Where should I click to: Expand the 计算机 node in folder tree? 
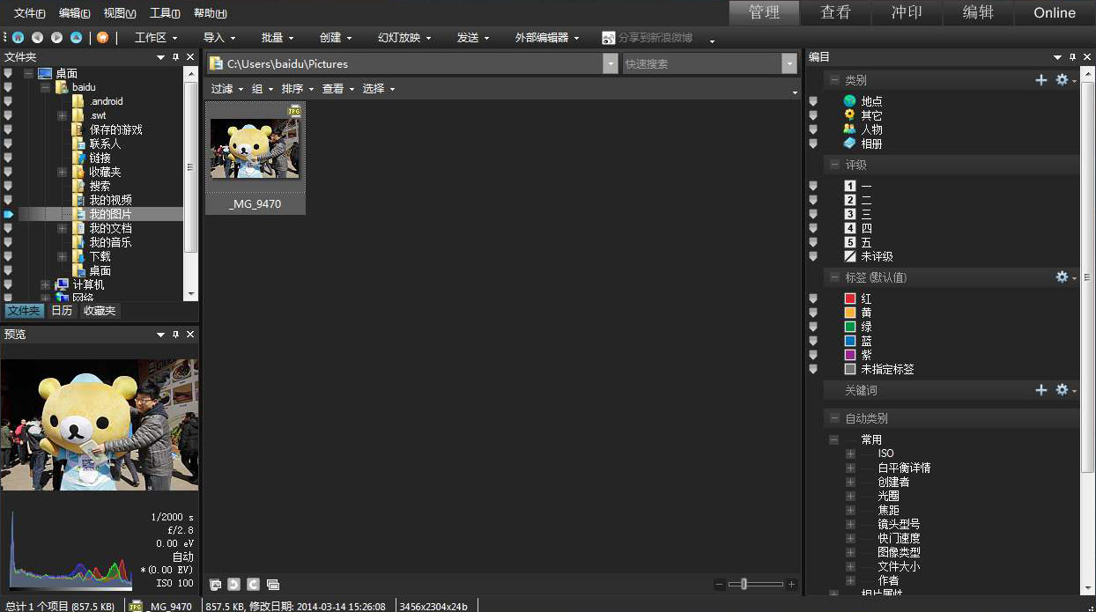pos(44,284)
